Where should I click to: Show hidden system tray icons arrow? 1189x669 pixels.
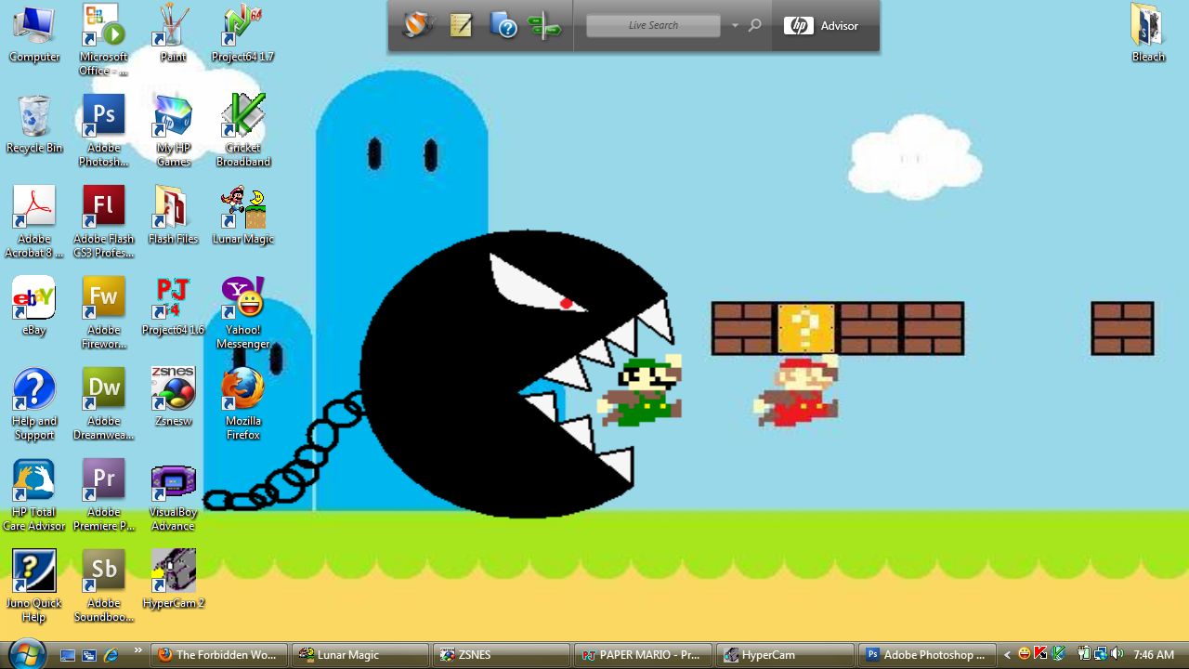pos(1007,655)
